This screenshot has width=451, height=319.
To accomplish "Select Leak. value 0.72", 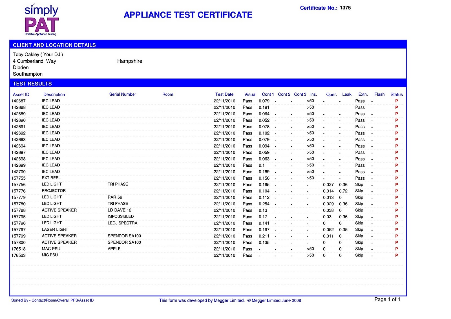I will coord(343,191).
